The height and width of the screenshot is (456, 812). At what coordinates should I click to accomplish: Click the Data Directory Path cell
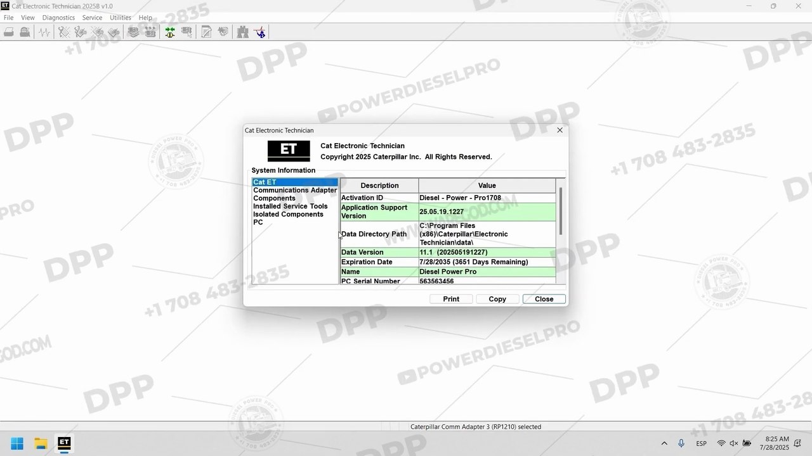379,234
